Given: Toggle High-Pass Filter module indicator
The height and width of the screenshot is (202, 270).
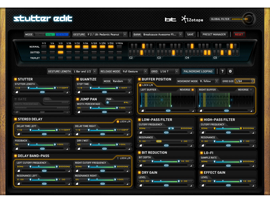Looking at the screenshot, I should point(202,120).
